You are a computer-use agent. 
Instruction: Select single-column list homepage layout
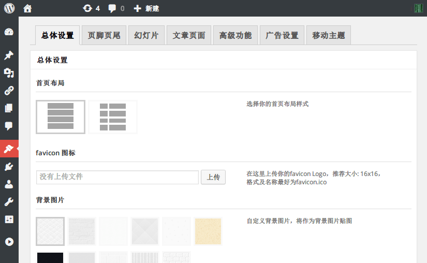click(x=61, y=117)
